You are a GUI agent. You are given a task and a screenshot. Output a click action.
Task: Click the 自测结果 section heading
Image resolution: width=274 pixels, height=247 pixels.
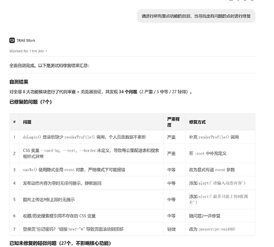pyautogui.click(x=19, y=82)
